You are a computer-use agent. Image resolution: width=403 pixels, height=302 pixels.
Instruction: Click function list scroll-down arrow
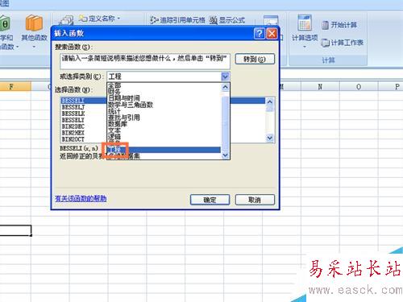[270, 138]
